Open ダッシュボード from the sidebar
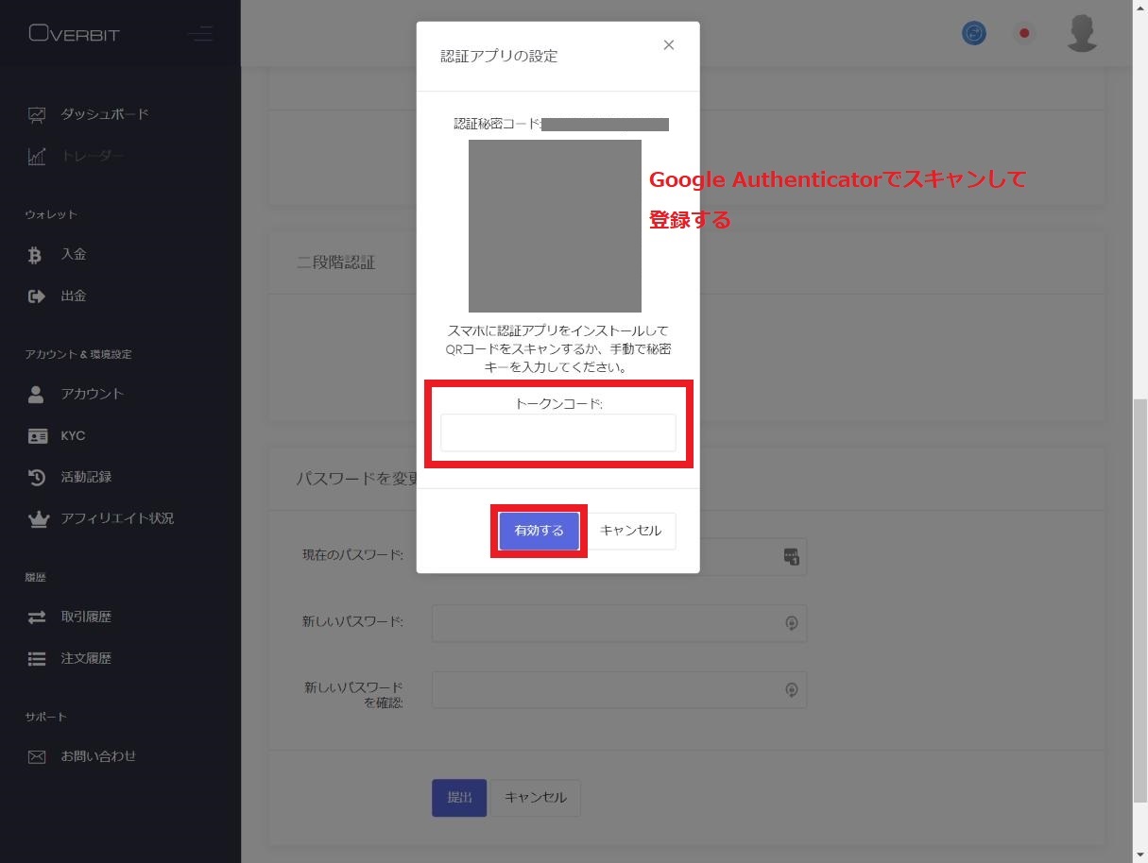This screenshot has width=1148, height=863. 105,114
